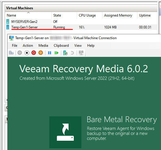This screenshot has width=161, height=150.
Task: Click the Enhanced Session toolbar icon
Action: [x=81, y=53]
